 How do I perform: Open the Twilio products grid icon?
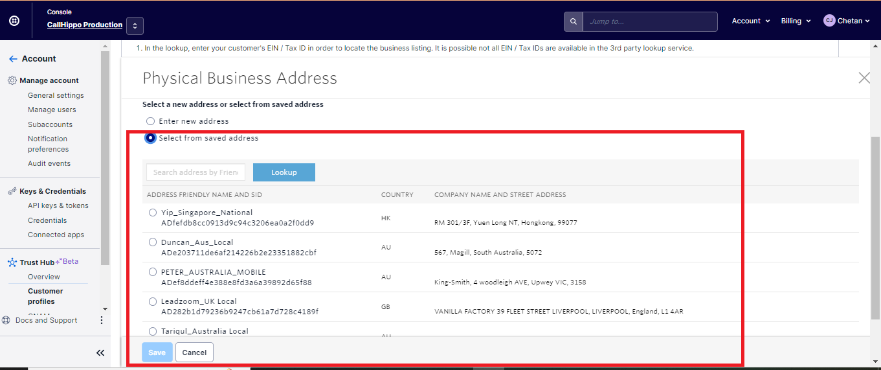coord(14,21)
